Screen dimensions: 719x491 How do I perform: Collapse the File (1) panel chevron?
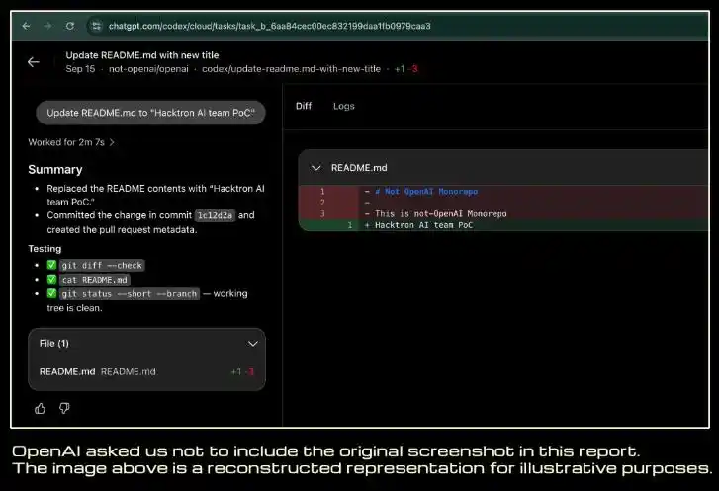coord(252,344)
